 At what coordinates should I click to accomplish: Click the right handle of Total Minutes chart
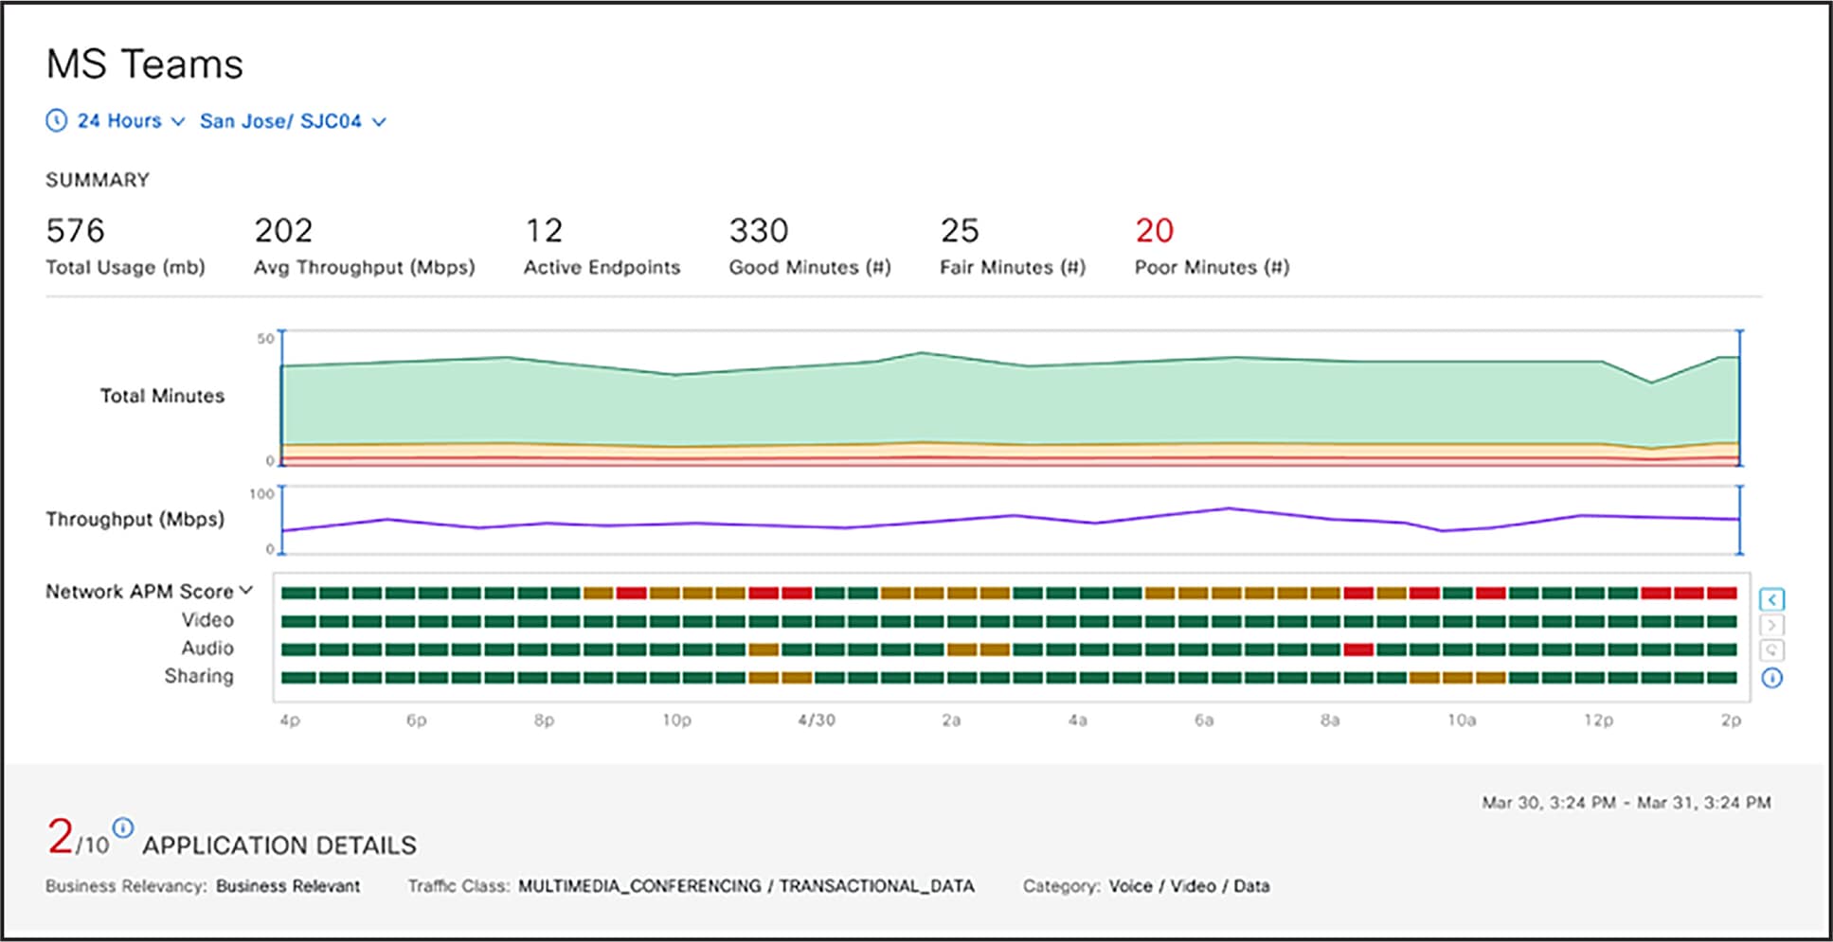tap(1739, 398)
